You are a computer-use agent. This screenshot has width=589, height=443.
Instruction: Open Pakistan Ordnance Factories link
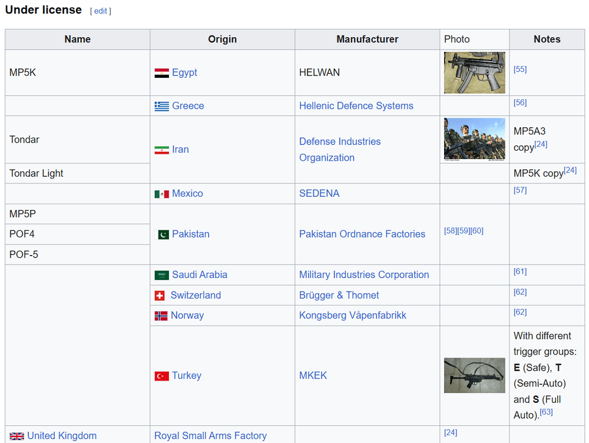[362, 234]
